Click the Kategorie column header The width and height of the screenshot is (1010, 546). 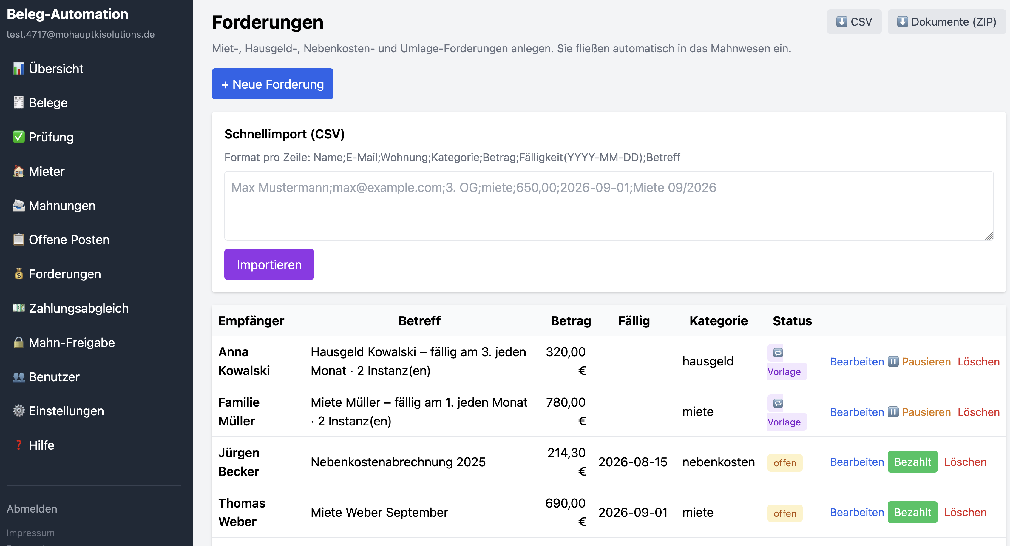click(x=718, y=320)
